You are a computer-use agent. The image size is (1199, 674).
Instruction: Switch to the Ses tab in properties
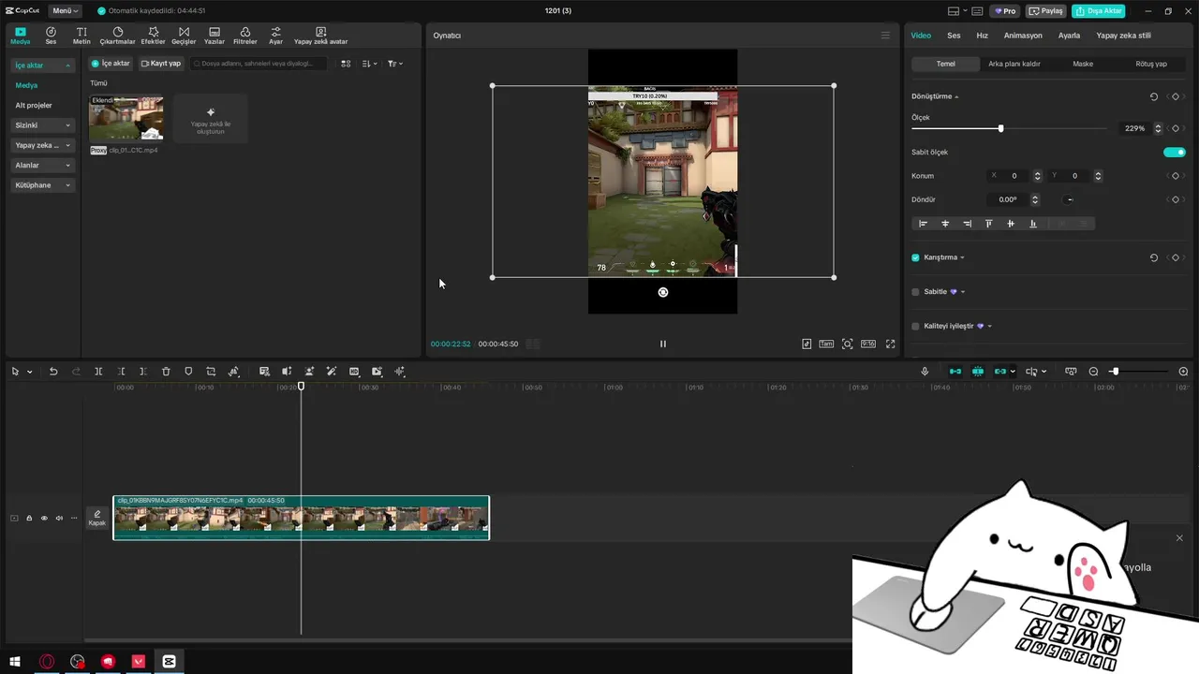[954, 36]
